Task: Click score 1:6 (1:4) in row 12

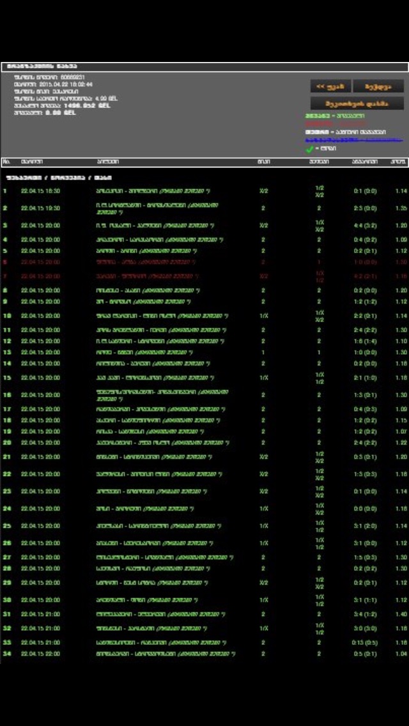Action: click(365, 341)
